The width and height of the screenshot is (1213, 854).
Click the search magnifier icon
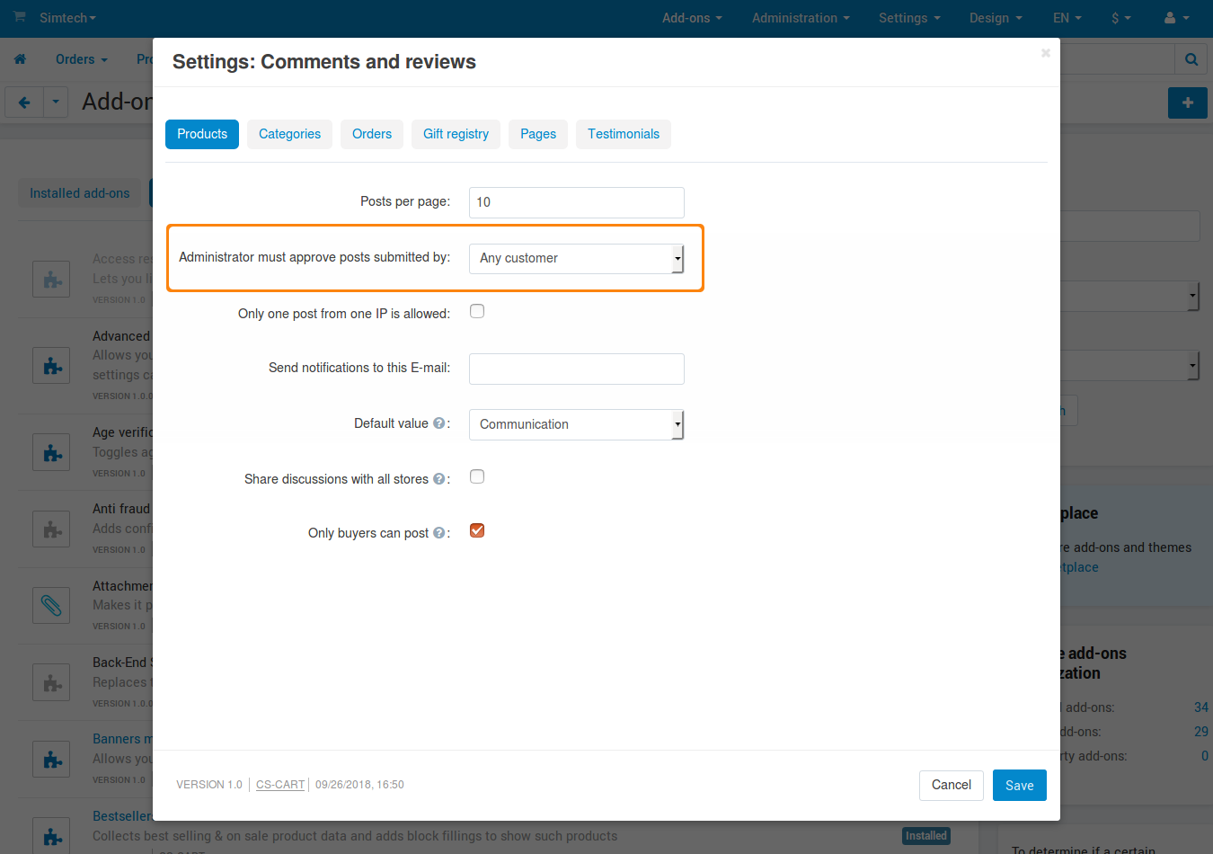coord(1191,59)
